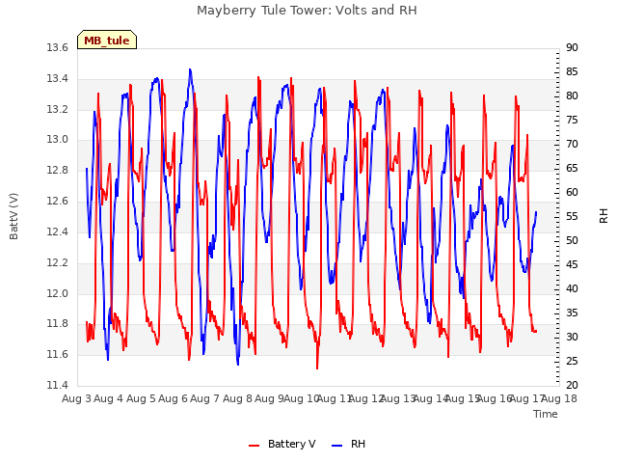Viewport: 617px width, 463px height.
Task: Click the Aug 10 date label
Action: pos(302,398)
